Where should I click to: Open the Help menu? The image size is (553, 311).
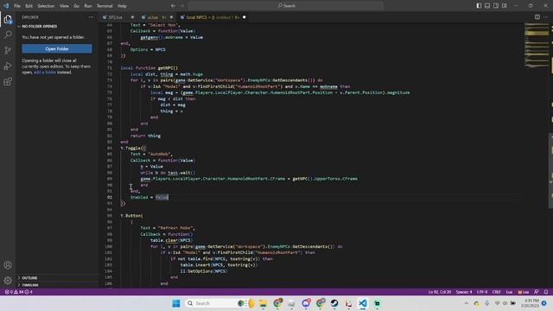pyautogui.click(x=122, y=6)
